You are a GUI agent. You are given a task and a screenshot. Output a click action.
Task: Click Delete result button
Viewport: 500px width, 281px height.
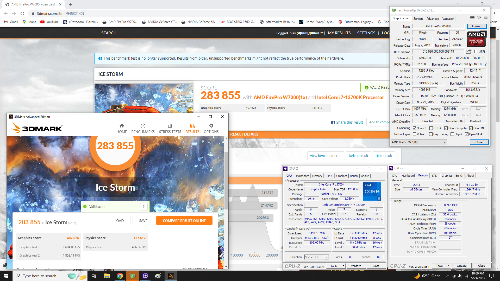click(x=358, y=156)
